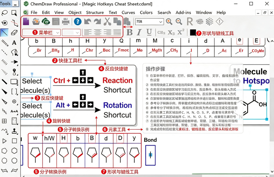Viewport: 274px width, 177px height.
Task: Select the Cyclooctane ring tool
Action: pyautogui.click(x=14, y=161)
